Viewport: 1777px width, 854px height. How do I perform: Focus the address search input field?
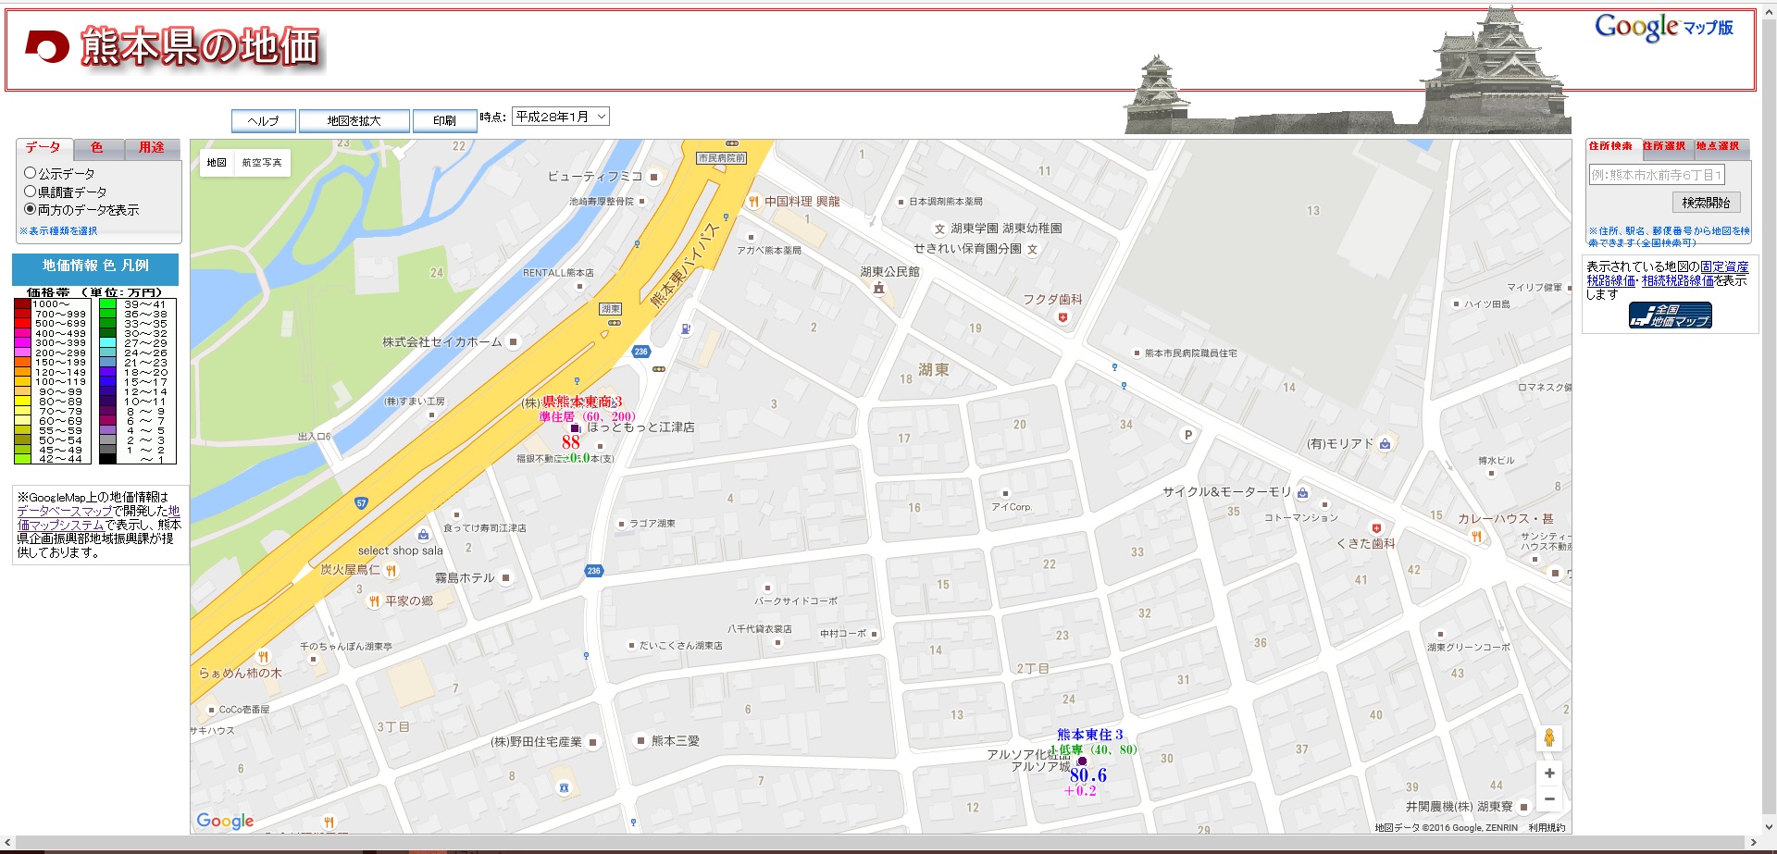1656,175
